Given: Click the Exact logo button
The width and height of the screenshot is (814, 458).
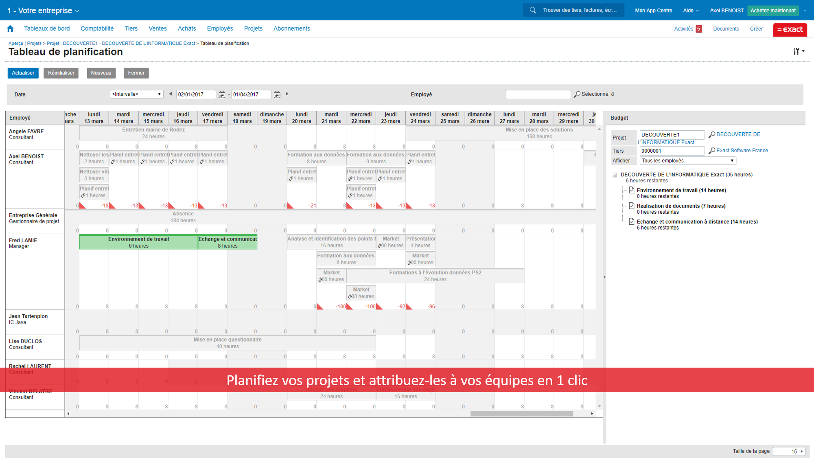Looking at the screenshot, I should [790, 29].
